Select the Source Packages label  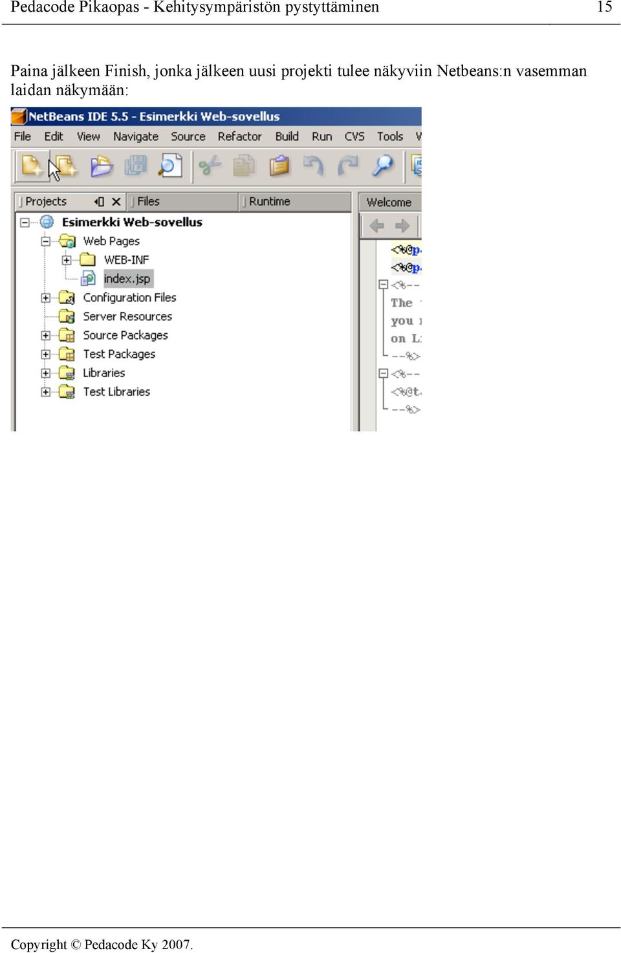125,335
